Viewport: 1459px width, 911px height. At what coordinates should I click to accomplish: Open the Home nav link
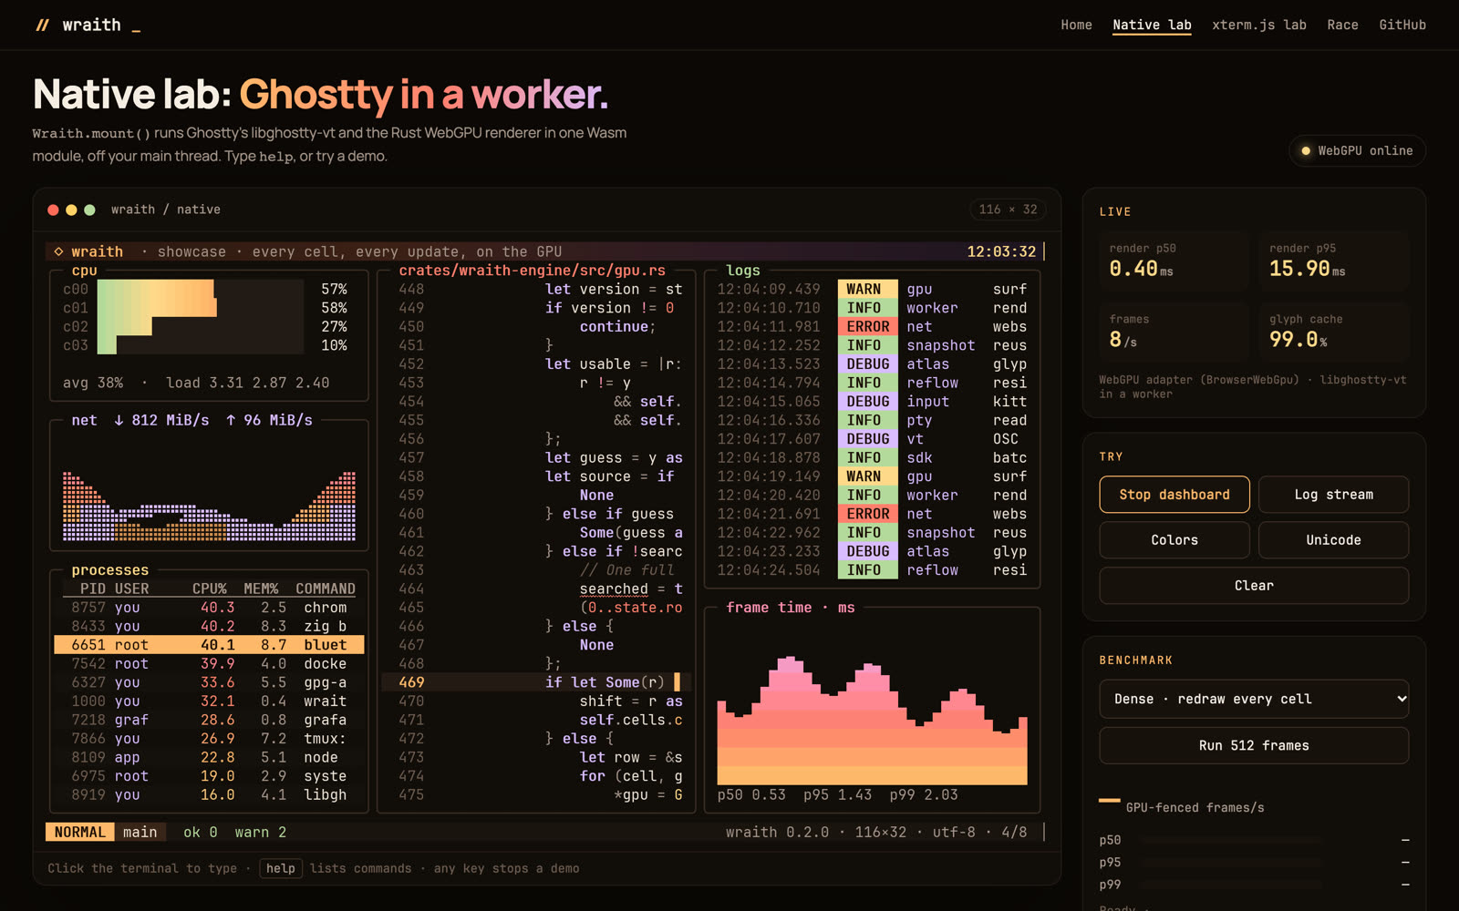(x=1076, y=25)
